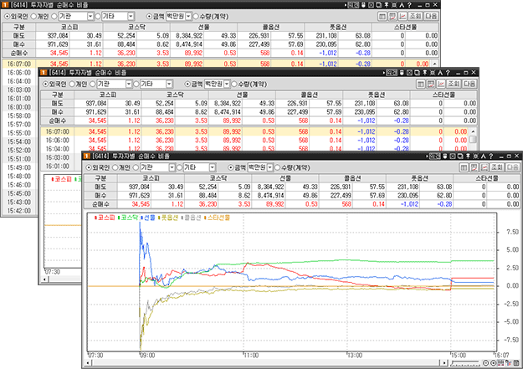Click chart view icon in middle window toolbar

pyautogui.click(x=441, y=84)
